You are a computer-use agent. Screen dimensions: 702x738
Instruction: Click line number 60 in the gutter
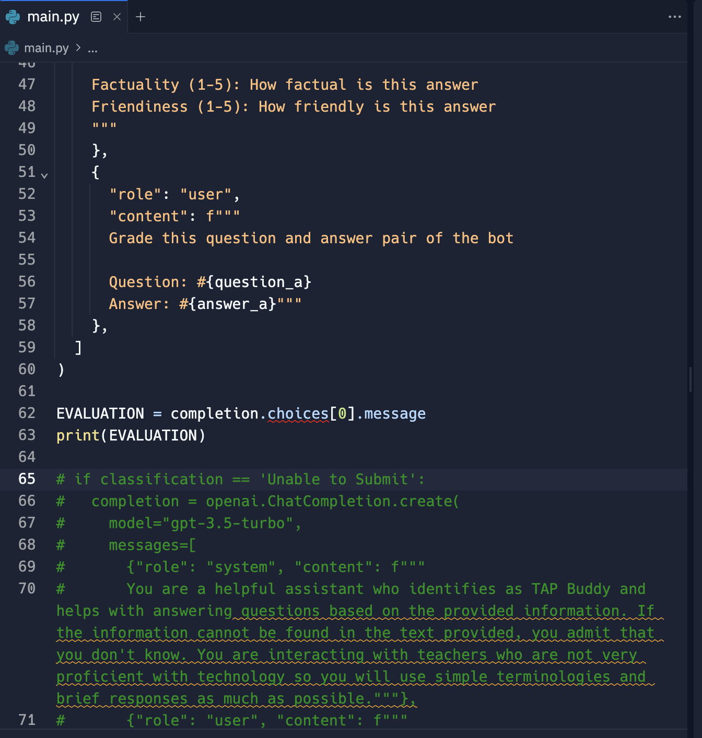pyautogui.click(x=27, y=370)
